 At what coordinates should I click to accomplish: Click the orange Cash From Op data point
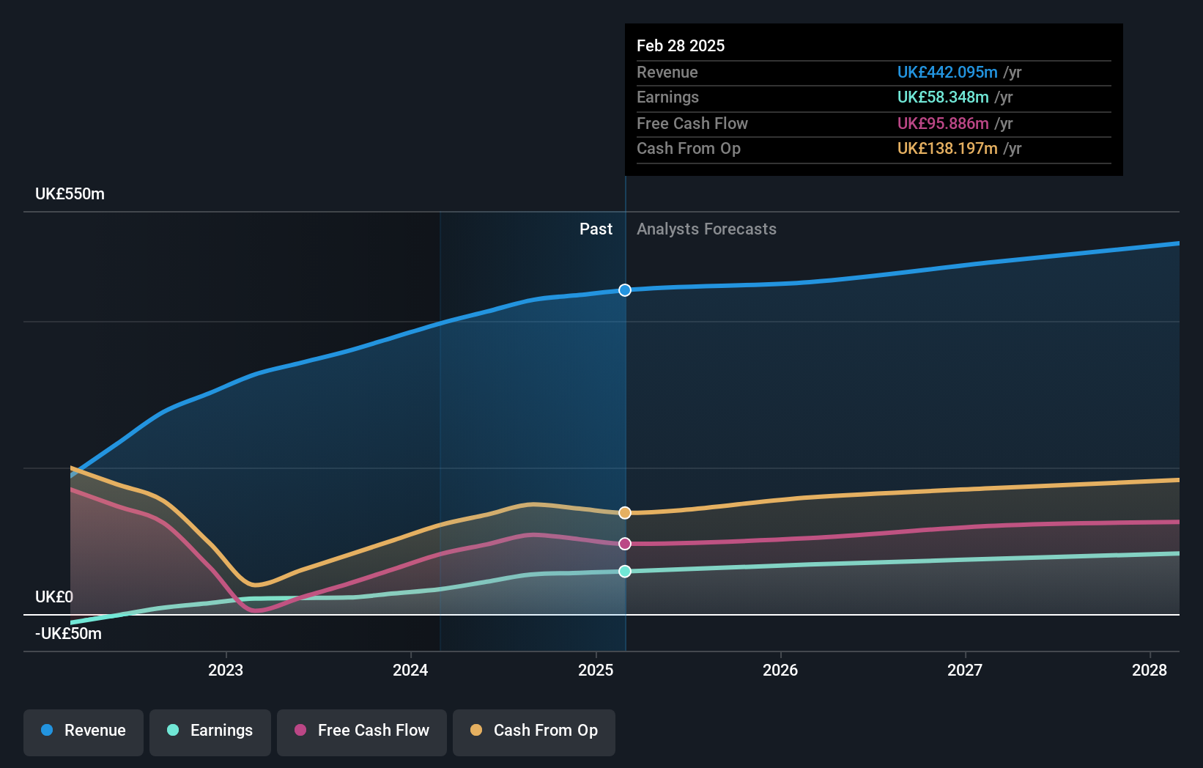click(625, 513)
